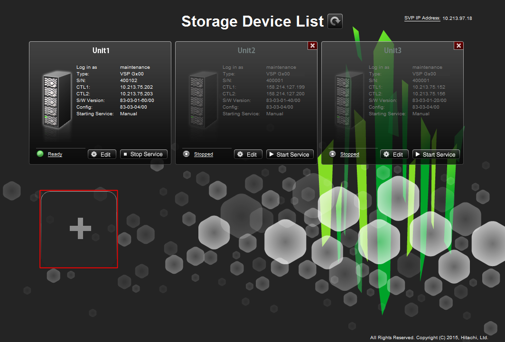Click the Unit2 title
The image size is (505, 342).
246,50
